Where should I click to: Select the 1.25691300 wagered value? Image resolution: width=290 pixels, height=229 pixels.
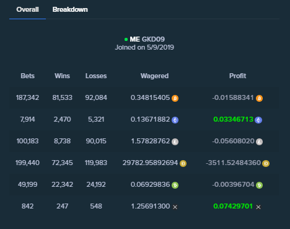pyautogui.click(x=151, y=206)
